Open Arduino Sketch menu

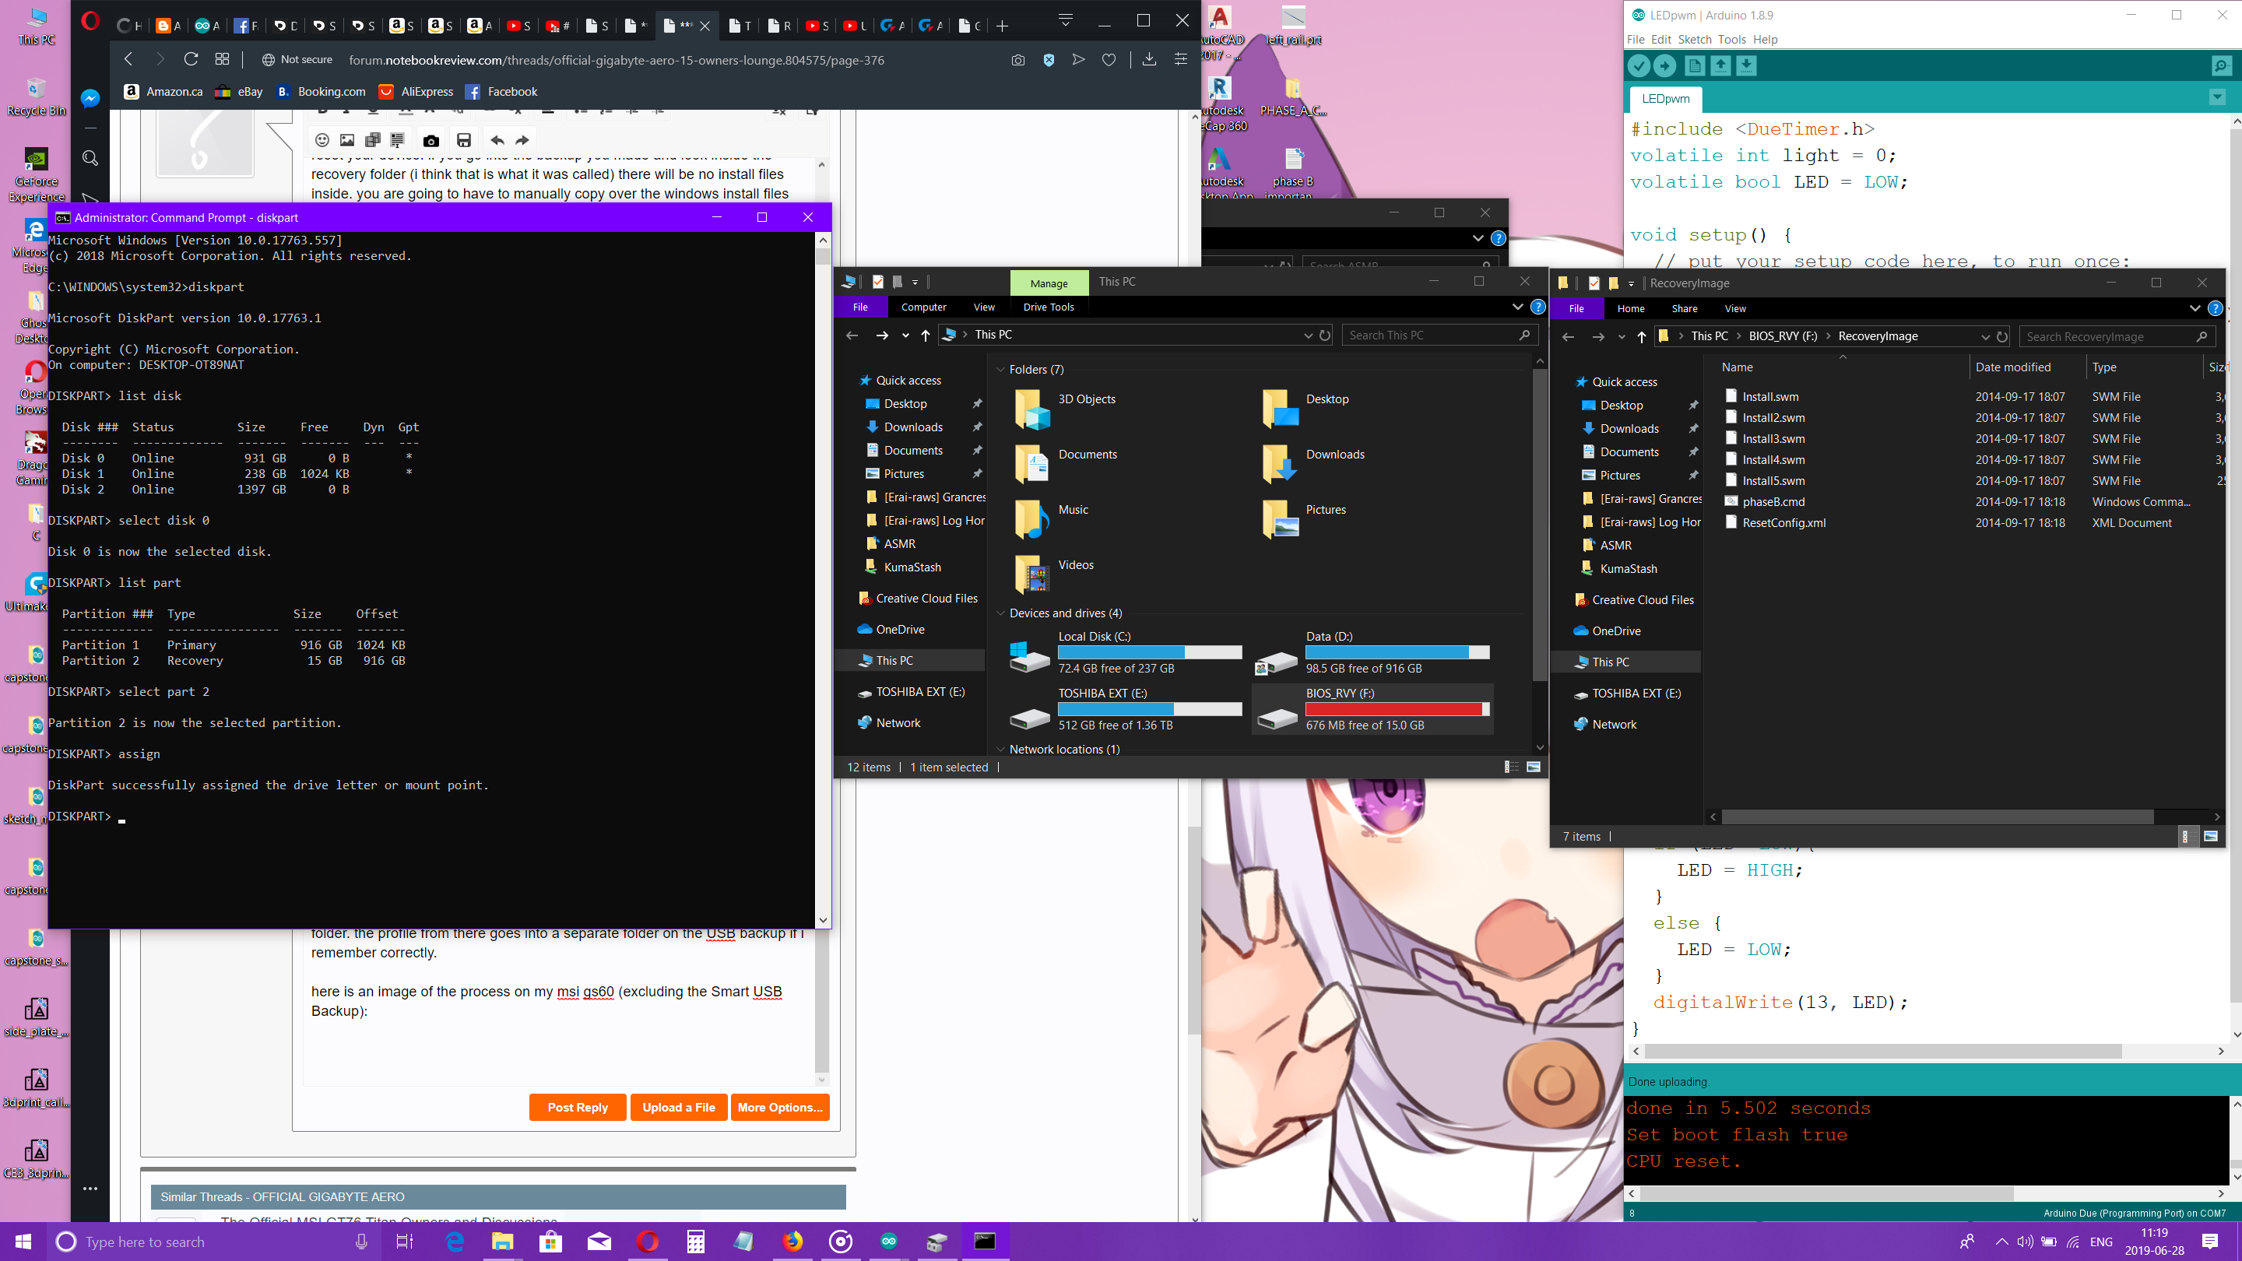click(x=1695, y=39)
